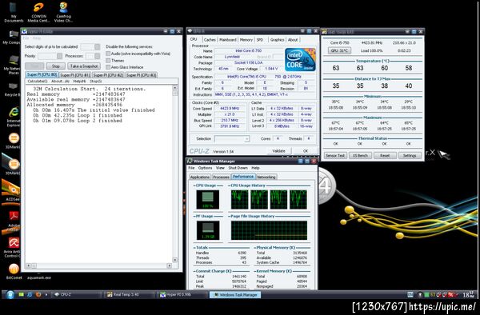Click the Real Temp taskbar button
Viewport: 480px width, 315px height.
click(x=129, y=295)
